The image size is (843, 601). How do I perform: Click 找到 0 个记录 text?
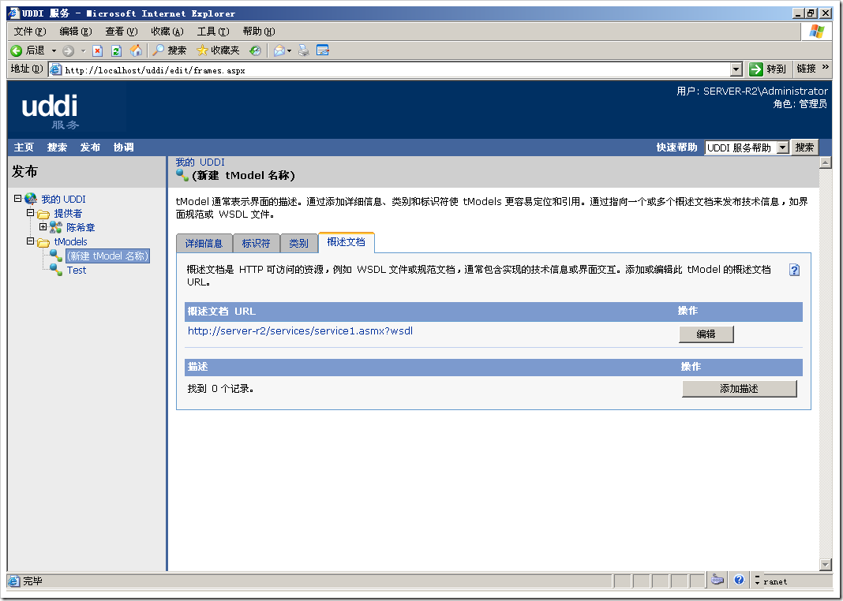tap(220, 388)
